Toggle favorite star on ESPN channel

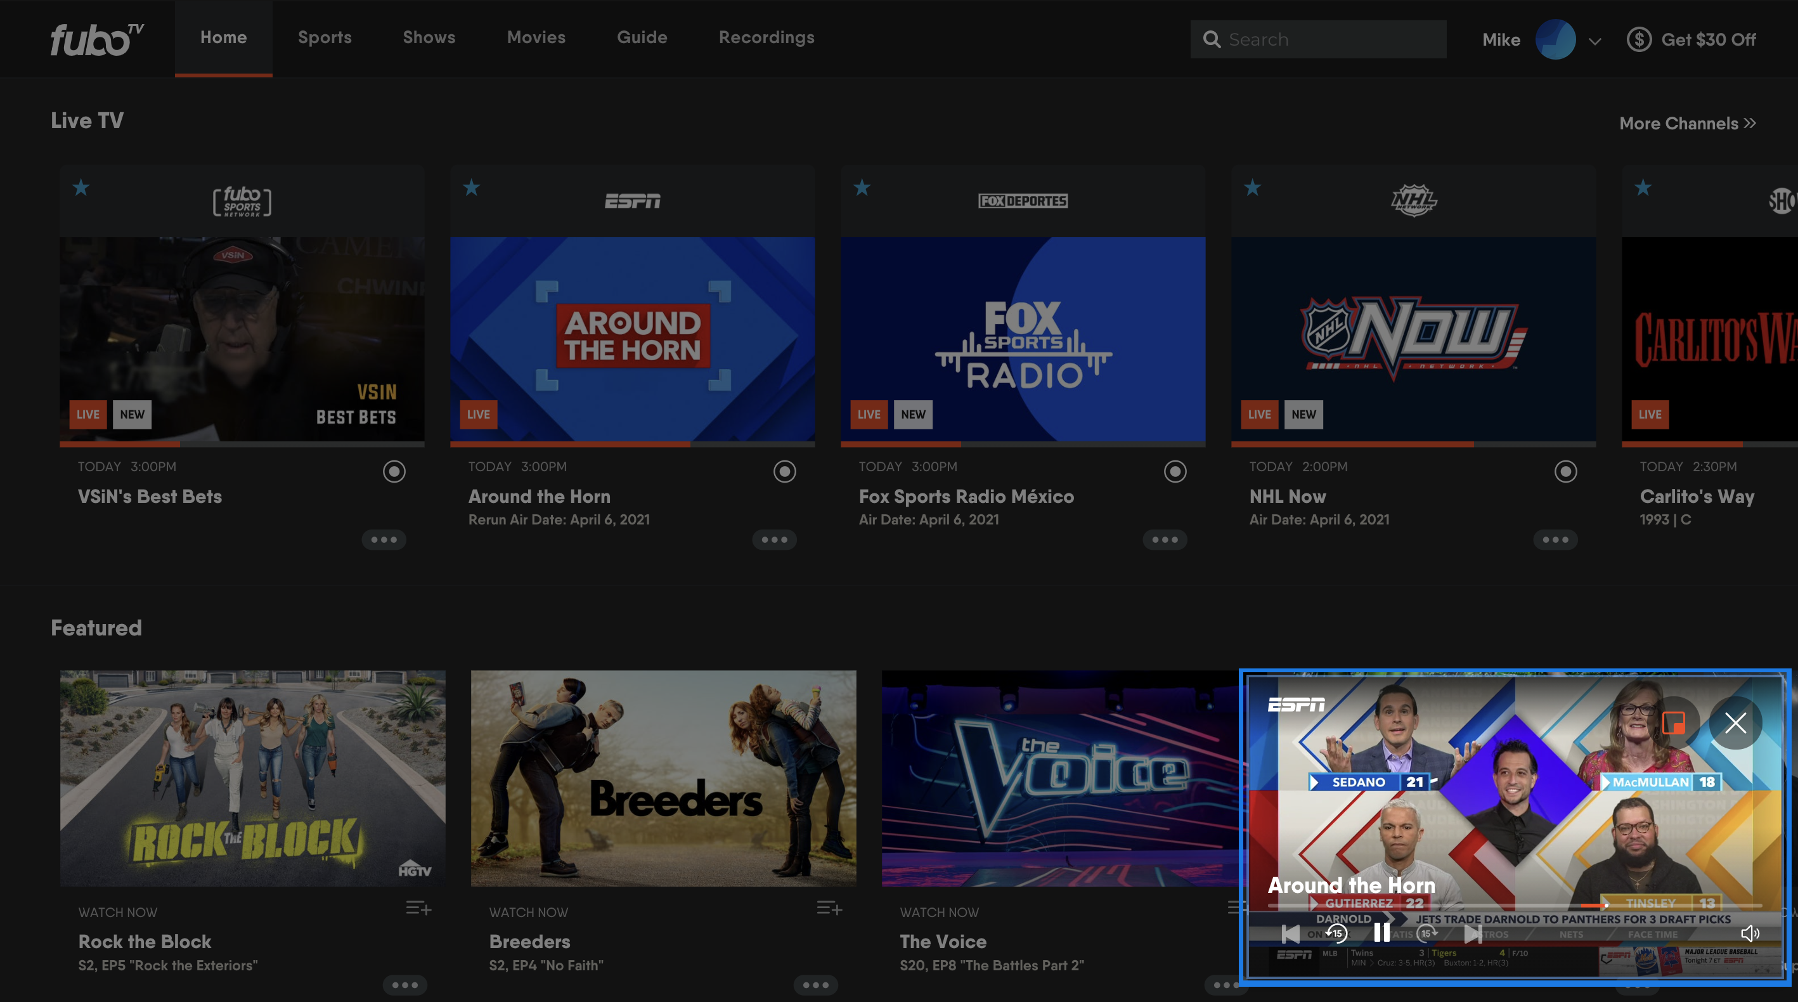[472, 187]
